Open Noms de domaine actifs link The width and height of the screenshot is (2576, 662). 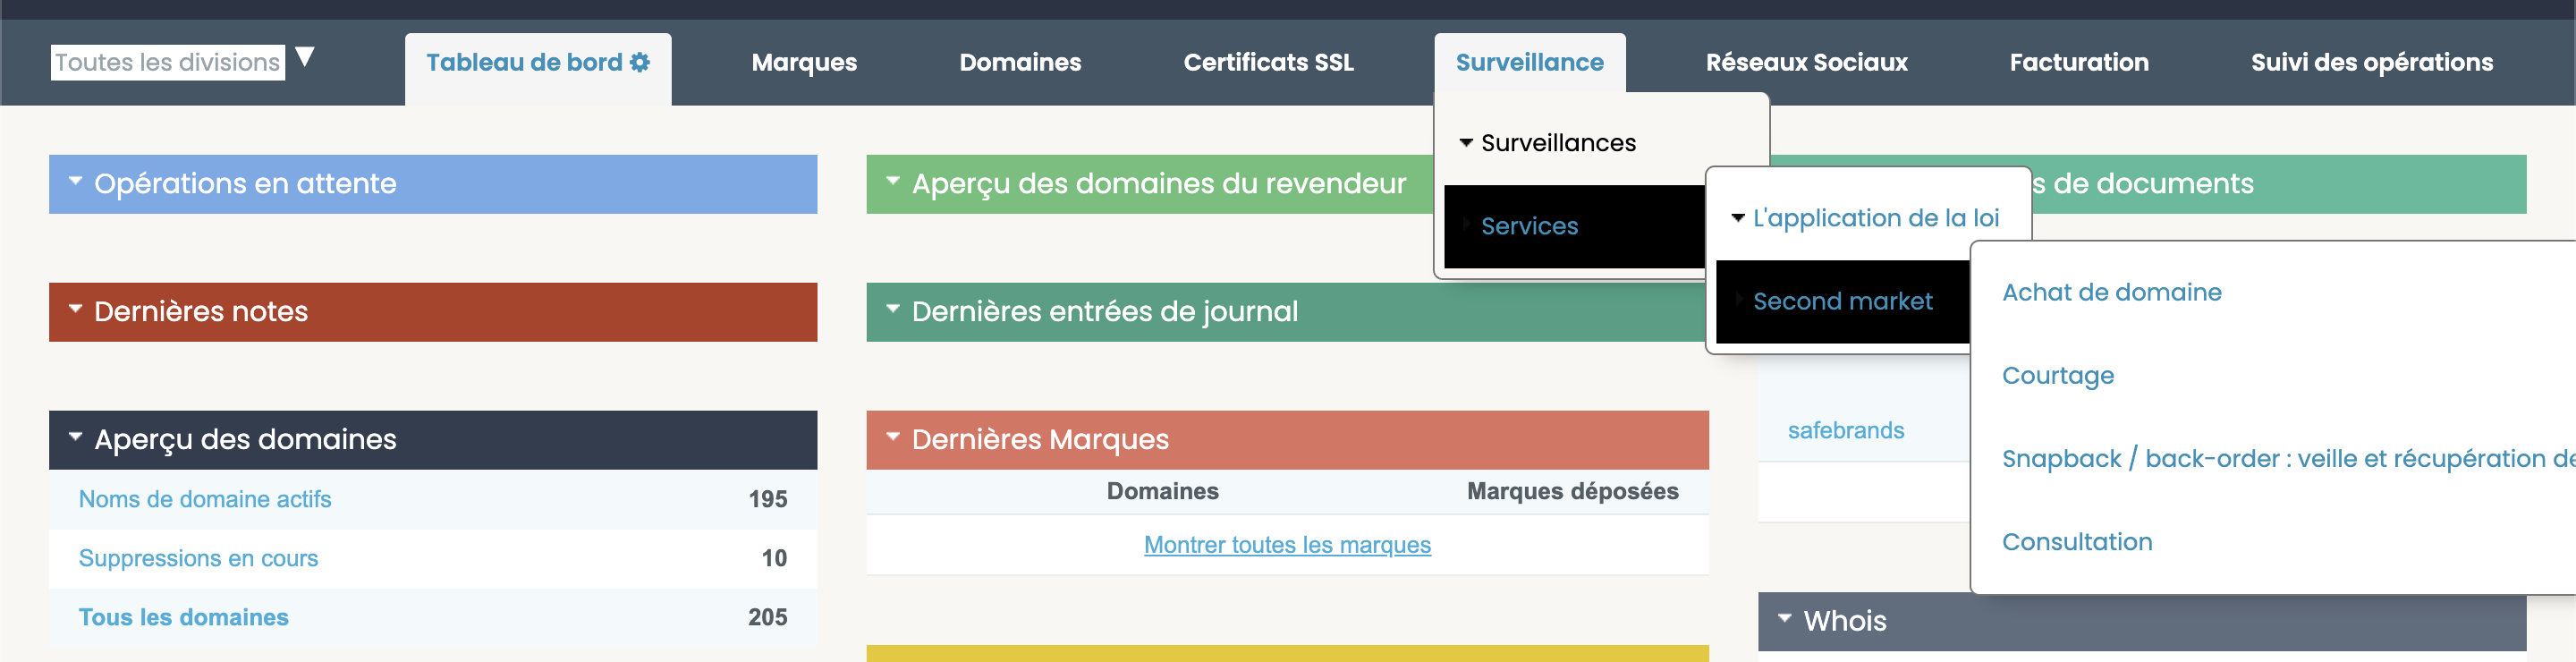click(x=205, y=499)
